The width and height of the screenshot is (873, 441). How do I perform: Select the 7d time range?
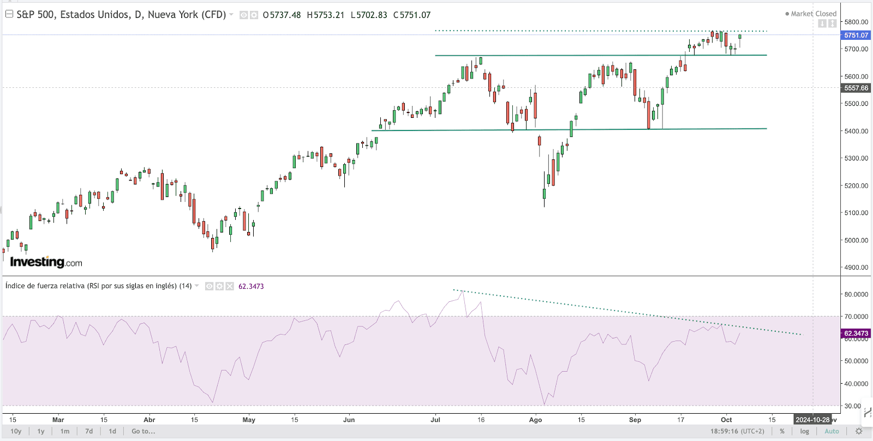89,431
